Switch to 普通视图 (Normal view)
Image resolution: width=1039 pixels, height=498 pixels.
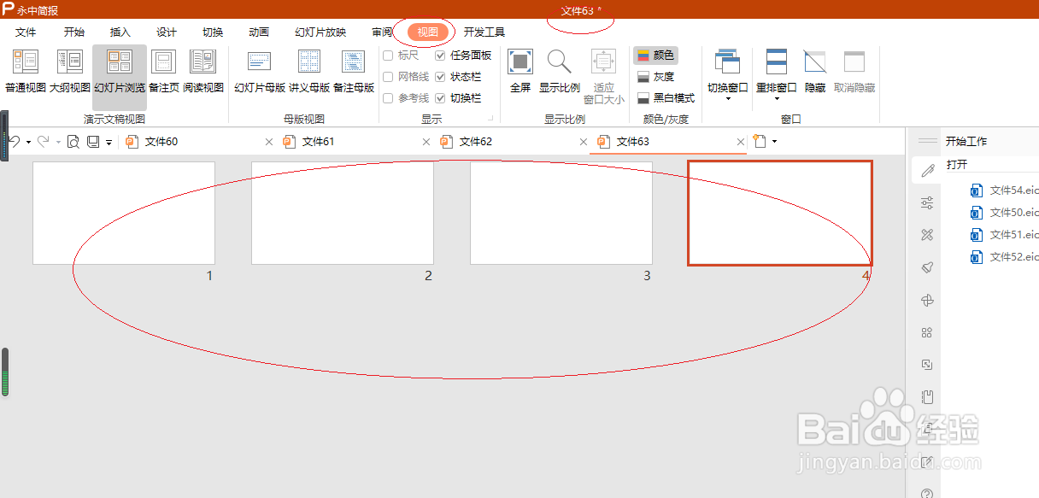pyautogui.click(x=25, y=73)
